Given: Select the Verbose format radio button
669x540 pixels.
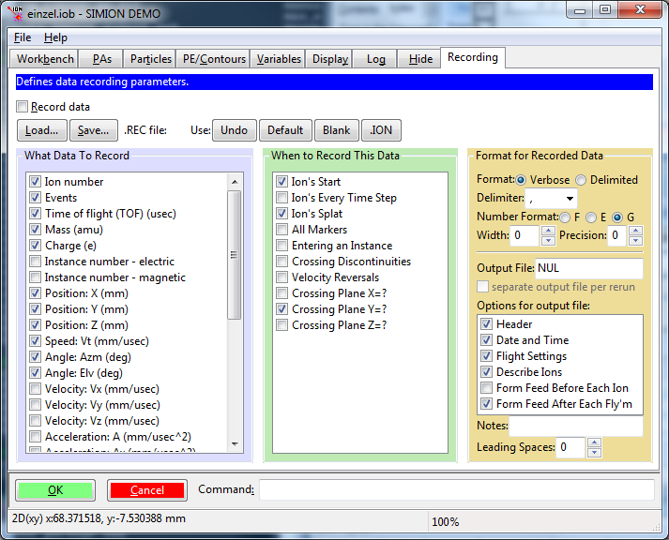Looking at the screenshot, I should (521, 180).
